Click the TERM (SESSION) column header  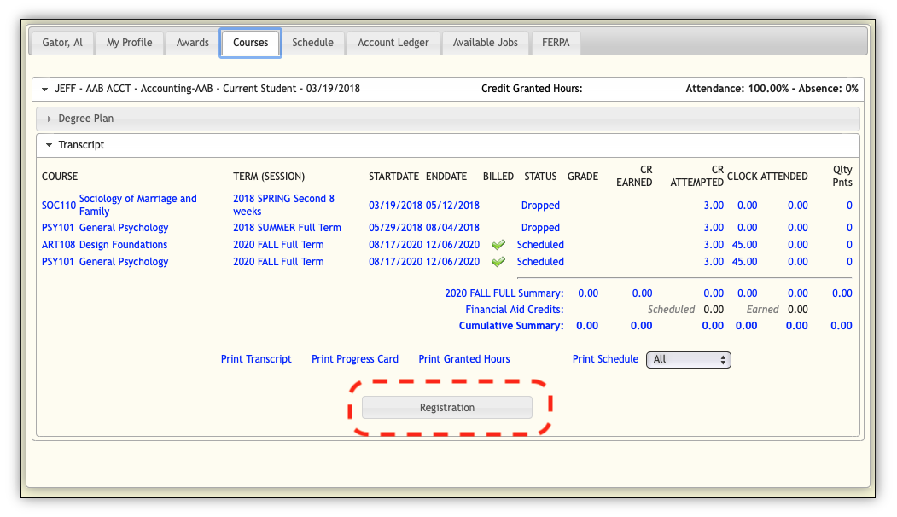[x=269, y=177]
